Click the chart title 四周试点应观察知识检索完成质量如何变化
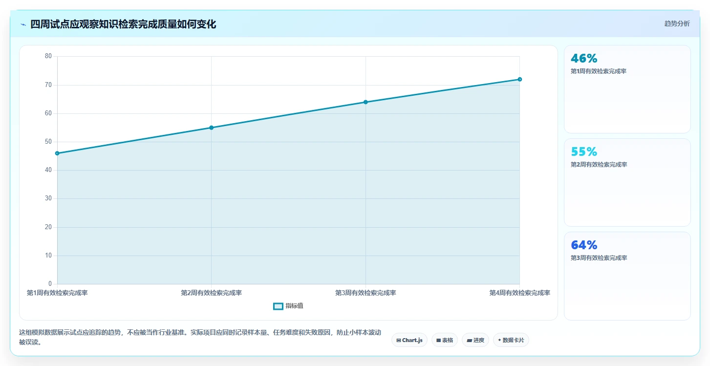Viewport: 710px width, 366px height. point(123,24)
